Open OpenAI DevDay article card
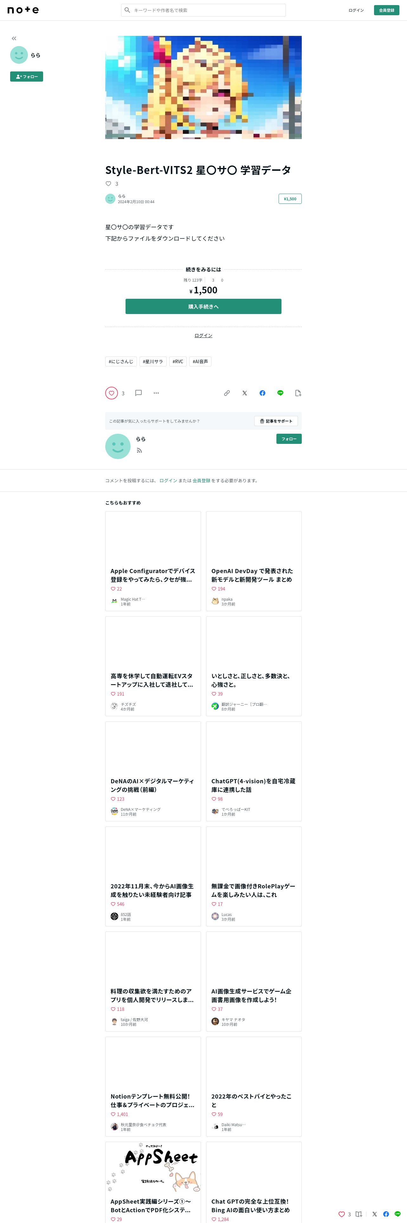Image resolution: width=407 pixels, height=1223 pixels. coord(254,561)
